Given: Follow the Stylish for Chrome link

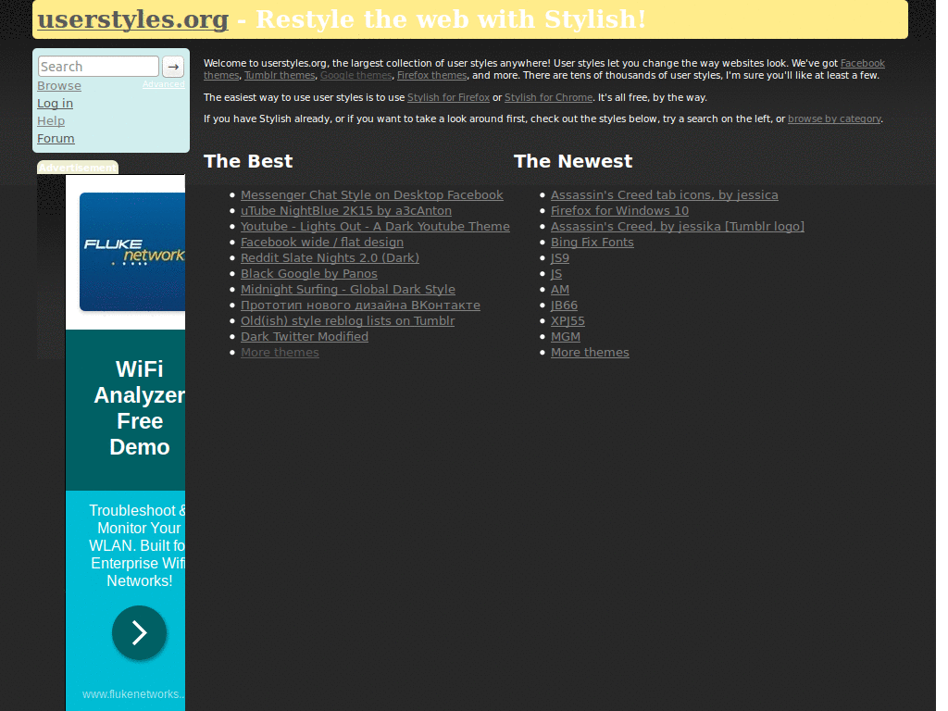Looking at the screenshot, I should pyautogui.click(x=548, y=97).
